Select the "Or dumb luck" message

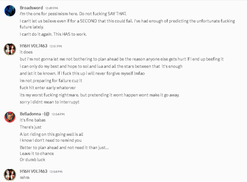tap(32, 160)
